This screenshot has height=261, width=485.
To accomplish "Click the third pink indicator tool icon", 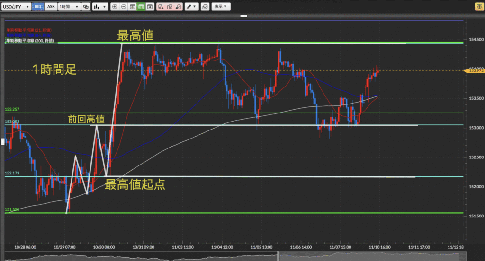I will click(178, 7).
